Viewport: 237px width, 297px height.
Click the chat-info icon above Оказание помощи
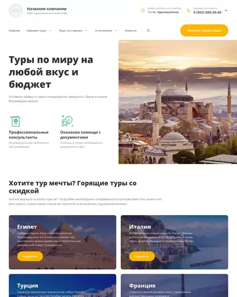tap(67, 121)
